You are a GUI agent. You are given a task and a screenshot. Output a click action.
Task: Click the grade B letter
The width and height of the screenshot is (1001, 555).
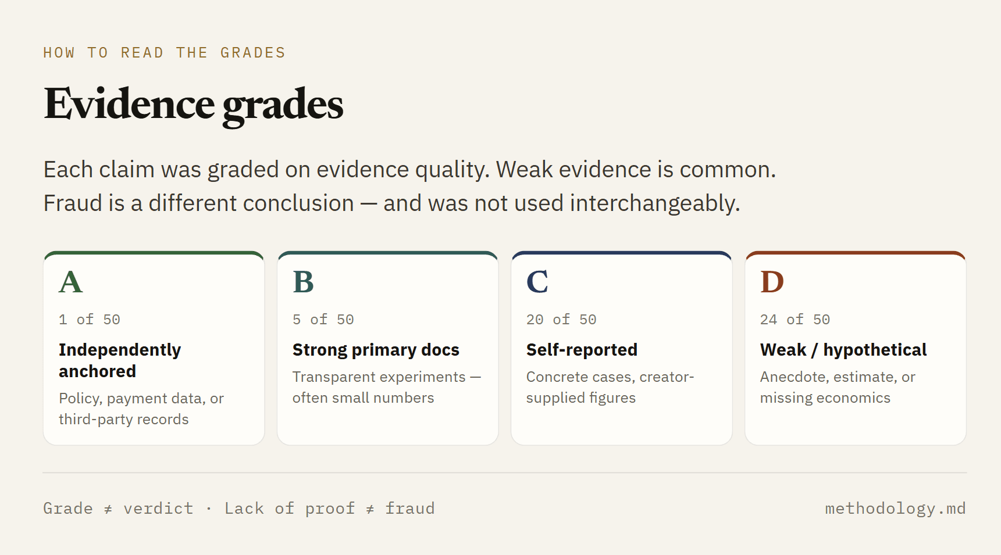(x=304, y=282)
